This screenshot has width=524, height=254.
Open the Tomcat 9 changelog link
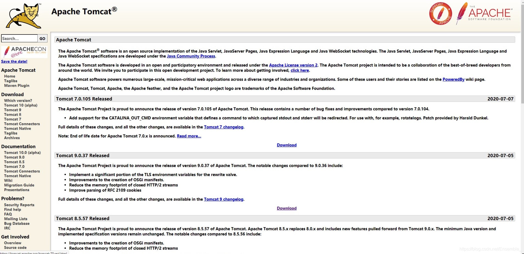224,199
